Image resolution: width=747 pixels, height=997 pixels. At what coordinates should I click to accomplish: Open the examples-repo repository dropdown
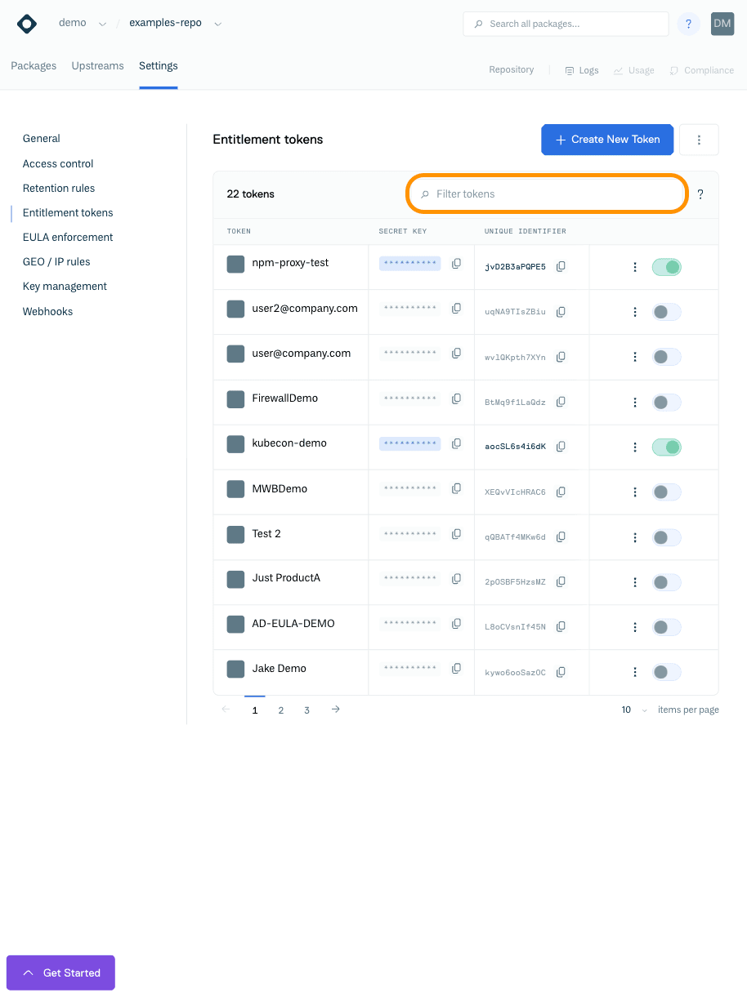pos(217,23)
